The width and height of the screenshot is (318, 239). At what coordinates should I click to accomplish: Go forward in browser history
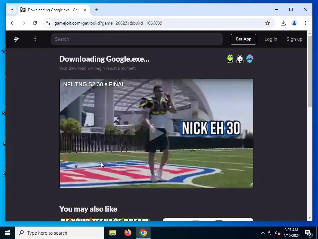[24, 23]
